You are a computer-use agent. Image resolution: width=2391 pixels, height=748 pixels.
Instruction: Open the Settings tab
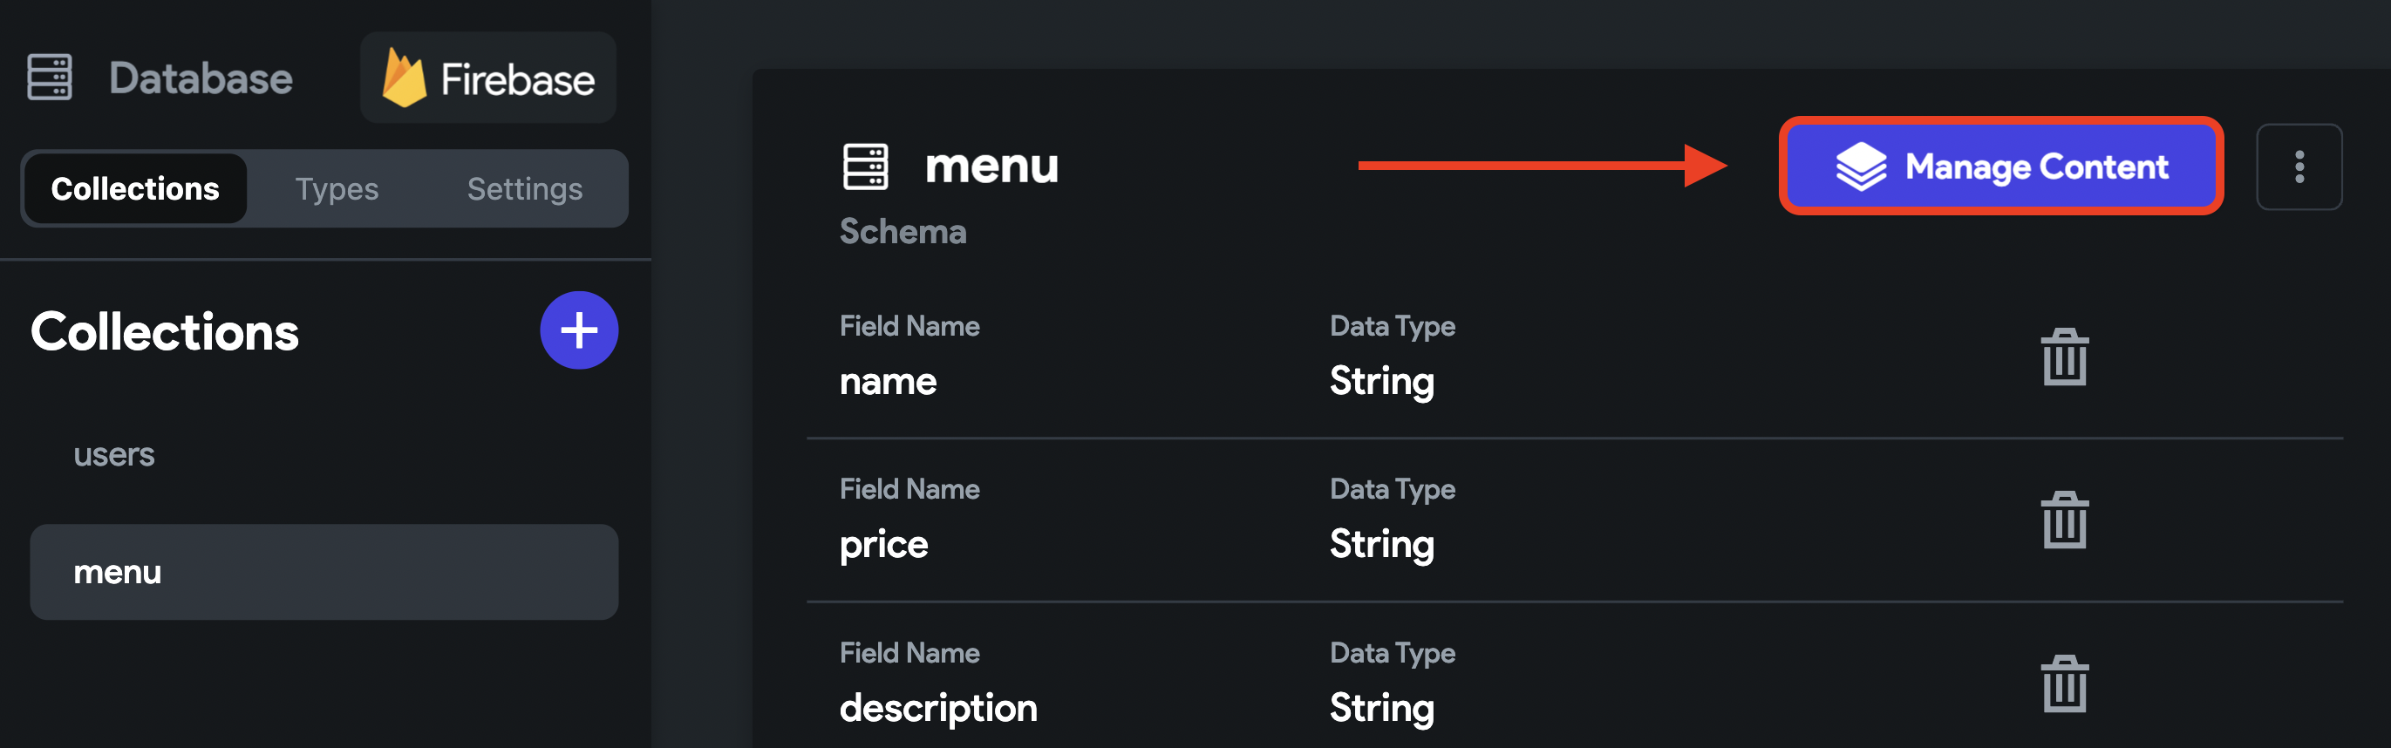(x=524, y=188)
